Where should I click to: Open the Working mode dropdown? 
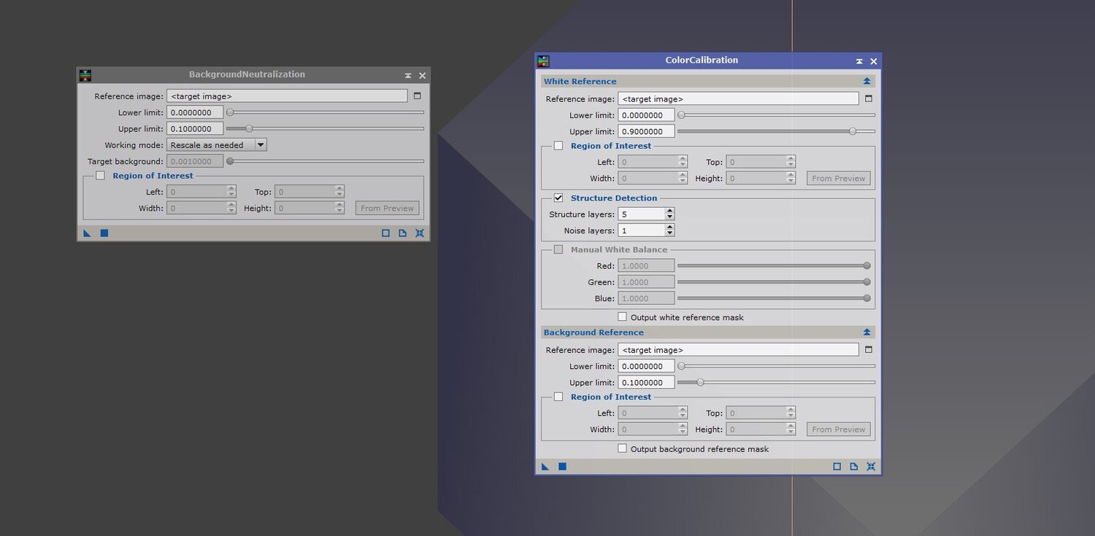[217, 145]
